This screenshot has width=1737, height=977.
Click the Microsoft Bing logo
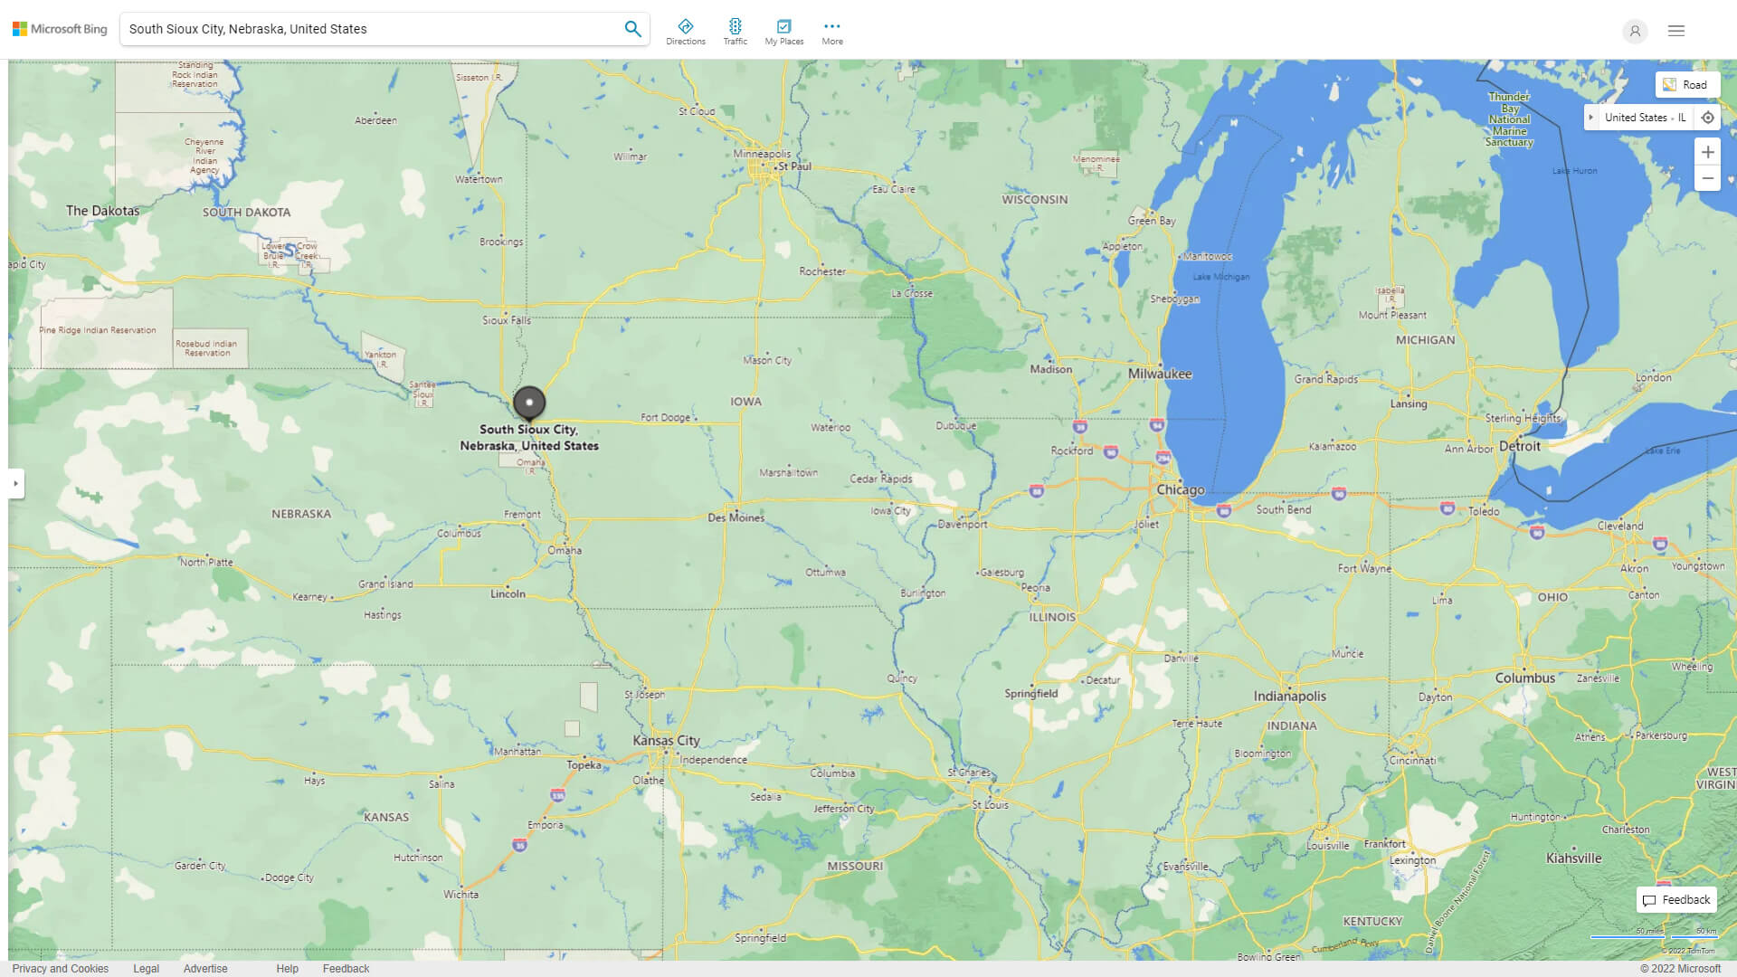(58, 28)
